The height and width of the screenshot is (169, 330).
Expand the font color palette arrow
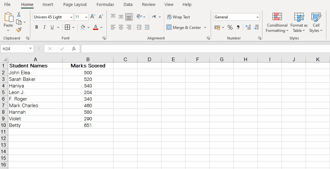(102, 28)
